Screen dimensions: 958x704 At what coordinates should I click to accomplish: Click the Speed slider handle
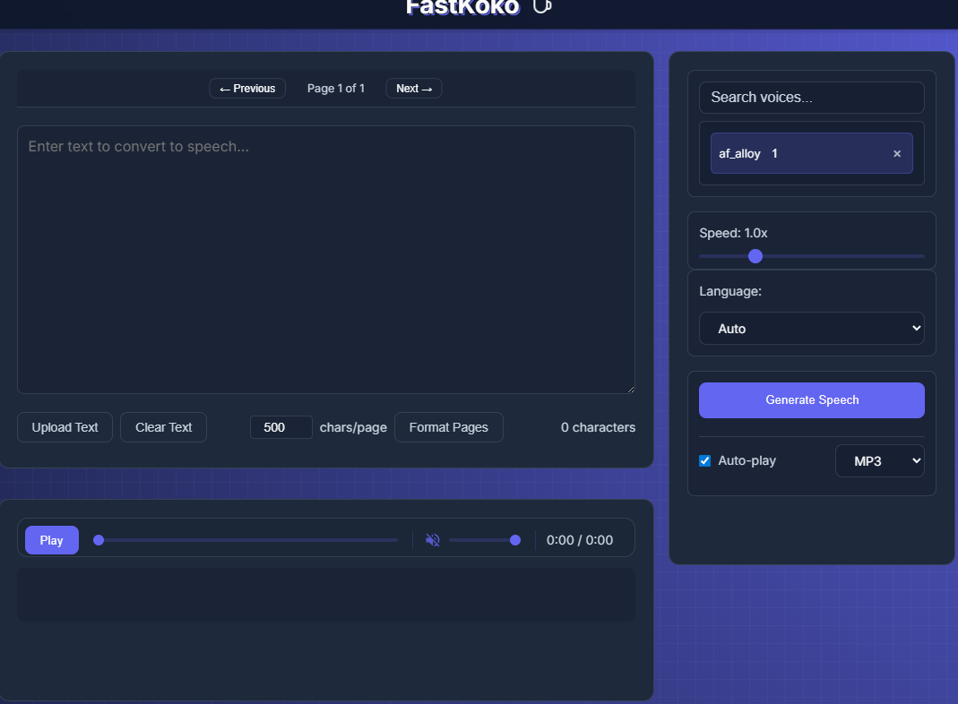755,256
